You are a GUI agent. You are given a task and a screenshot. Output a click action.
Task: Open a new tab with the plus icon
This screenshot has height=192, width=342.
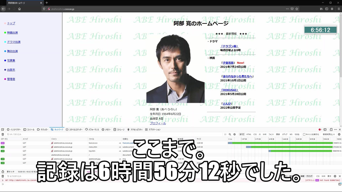click(47, 3)
